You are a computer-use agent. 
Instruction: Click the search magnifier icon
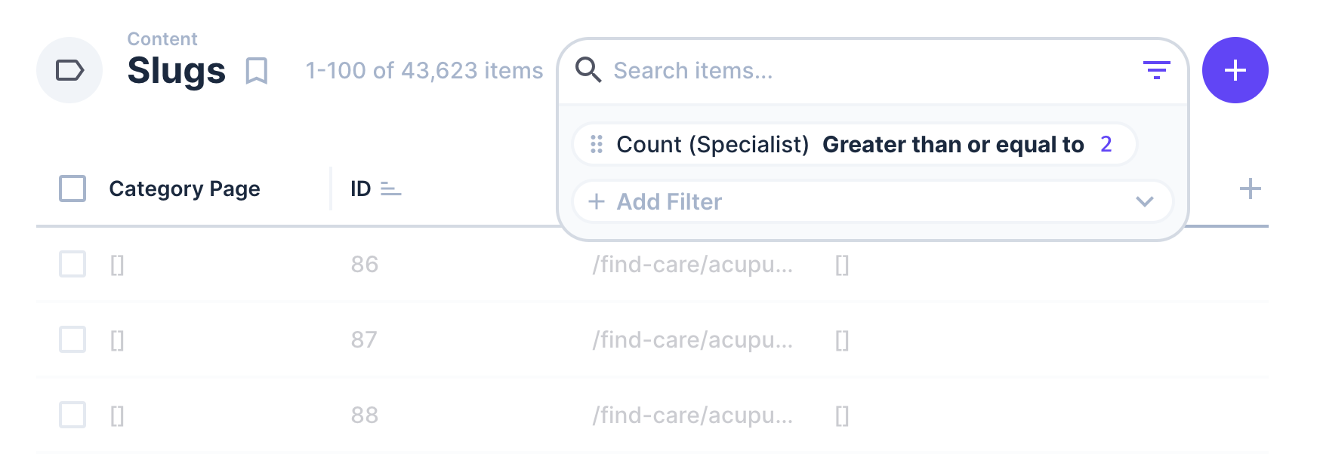coord(588,70)
